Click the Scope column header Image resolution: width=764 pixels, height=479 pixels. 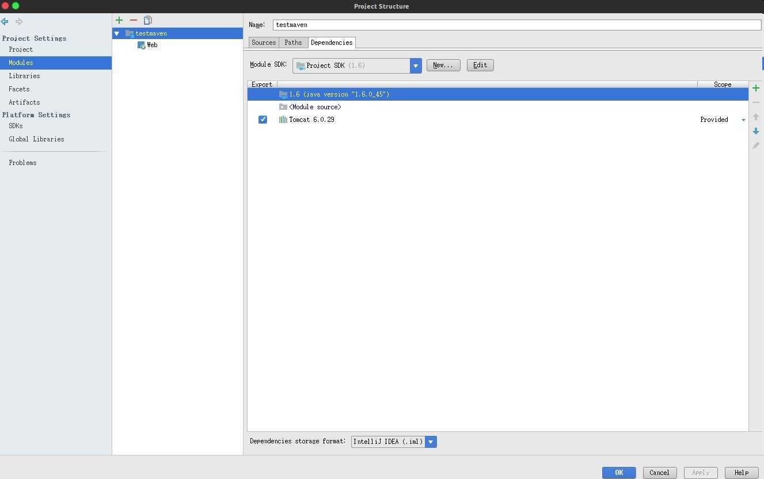point(723,85)
